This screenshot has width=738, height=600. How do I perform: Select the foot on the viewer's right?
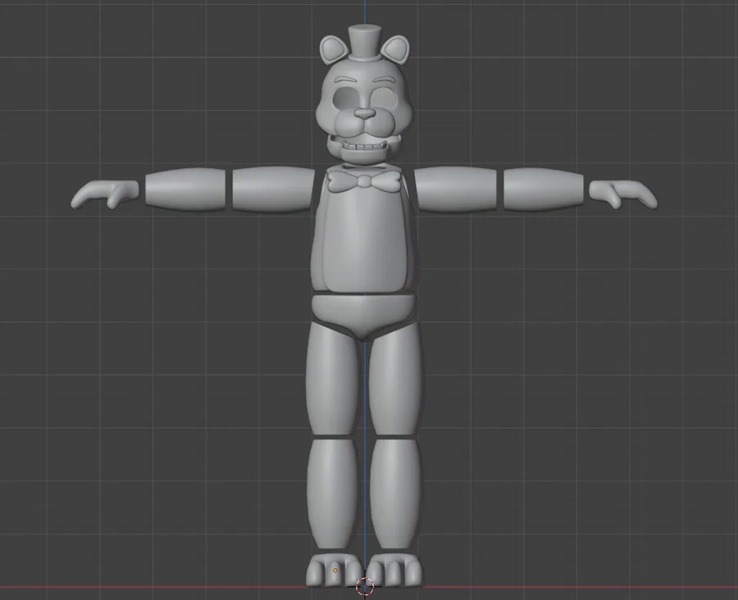point(395,570)
